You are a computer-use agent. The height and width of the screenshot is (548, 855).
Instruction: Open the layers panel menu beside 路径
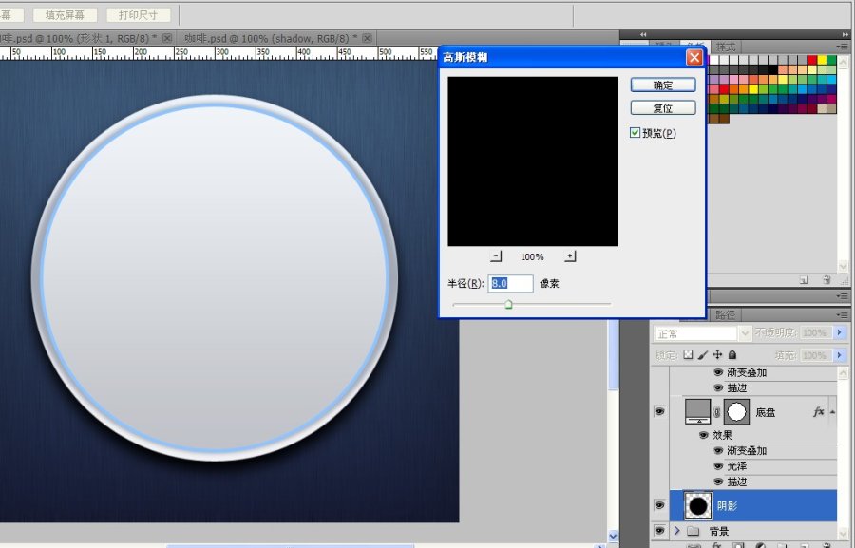843,315
